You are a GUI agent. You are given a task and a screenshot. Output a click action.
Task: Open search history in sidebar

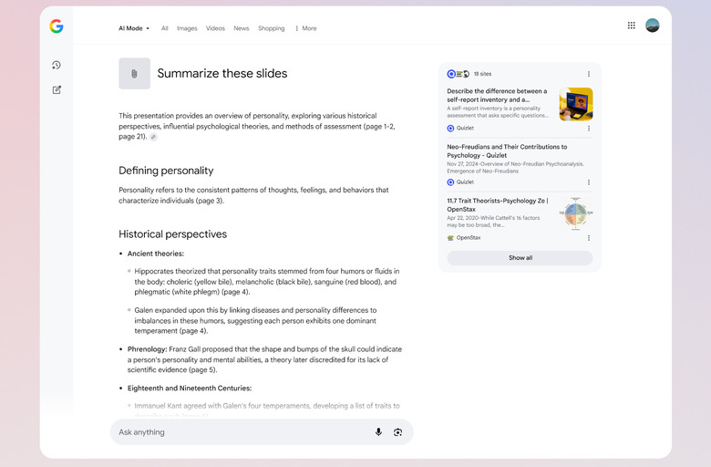(x=57, y=65)
